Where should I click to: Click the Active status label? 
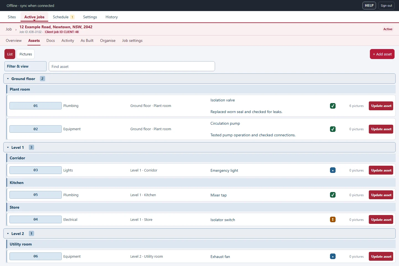click(x=388, y=29)
